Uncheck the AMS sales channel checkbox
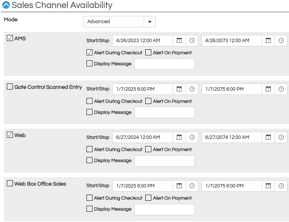This screenshot has width=289, height=222. pos(10,38)
